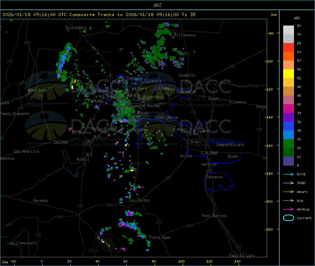315x266 pixels.
Task: Click the 30HM white arrow legend icon
Action: click(288, 183)
